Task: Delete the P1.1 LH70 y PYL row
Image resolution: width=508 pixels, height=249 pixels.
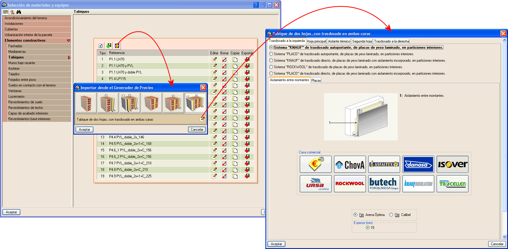Action: point(224,66)
